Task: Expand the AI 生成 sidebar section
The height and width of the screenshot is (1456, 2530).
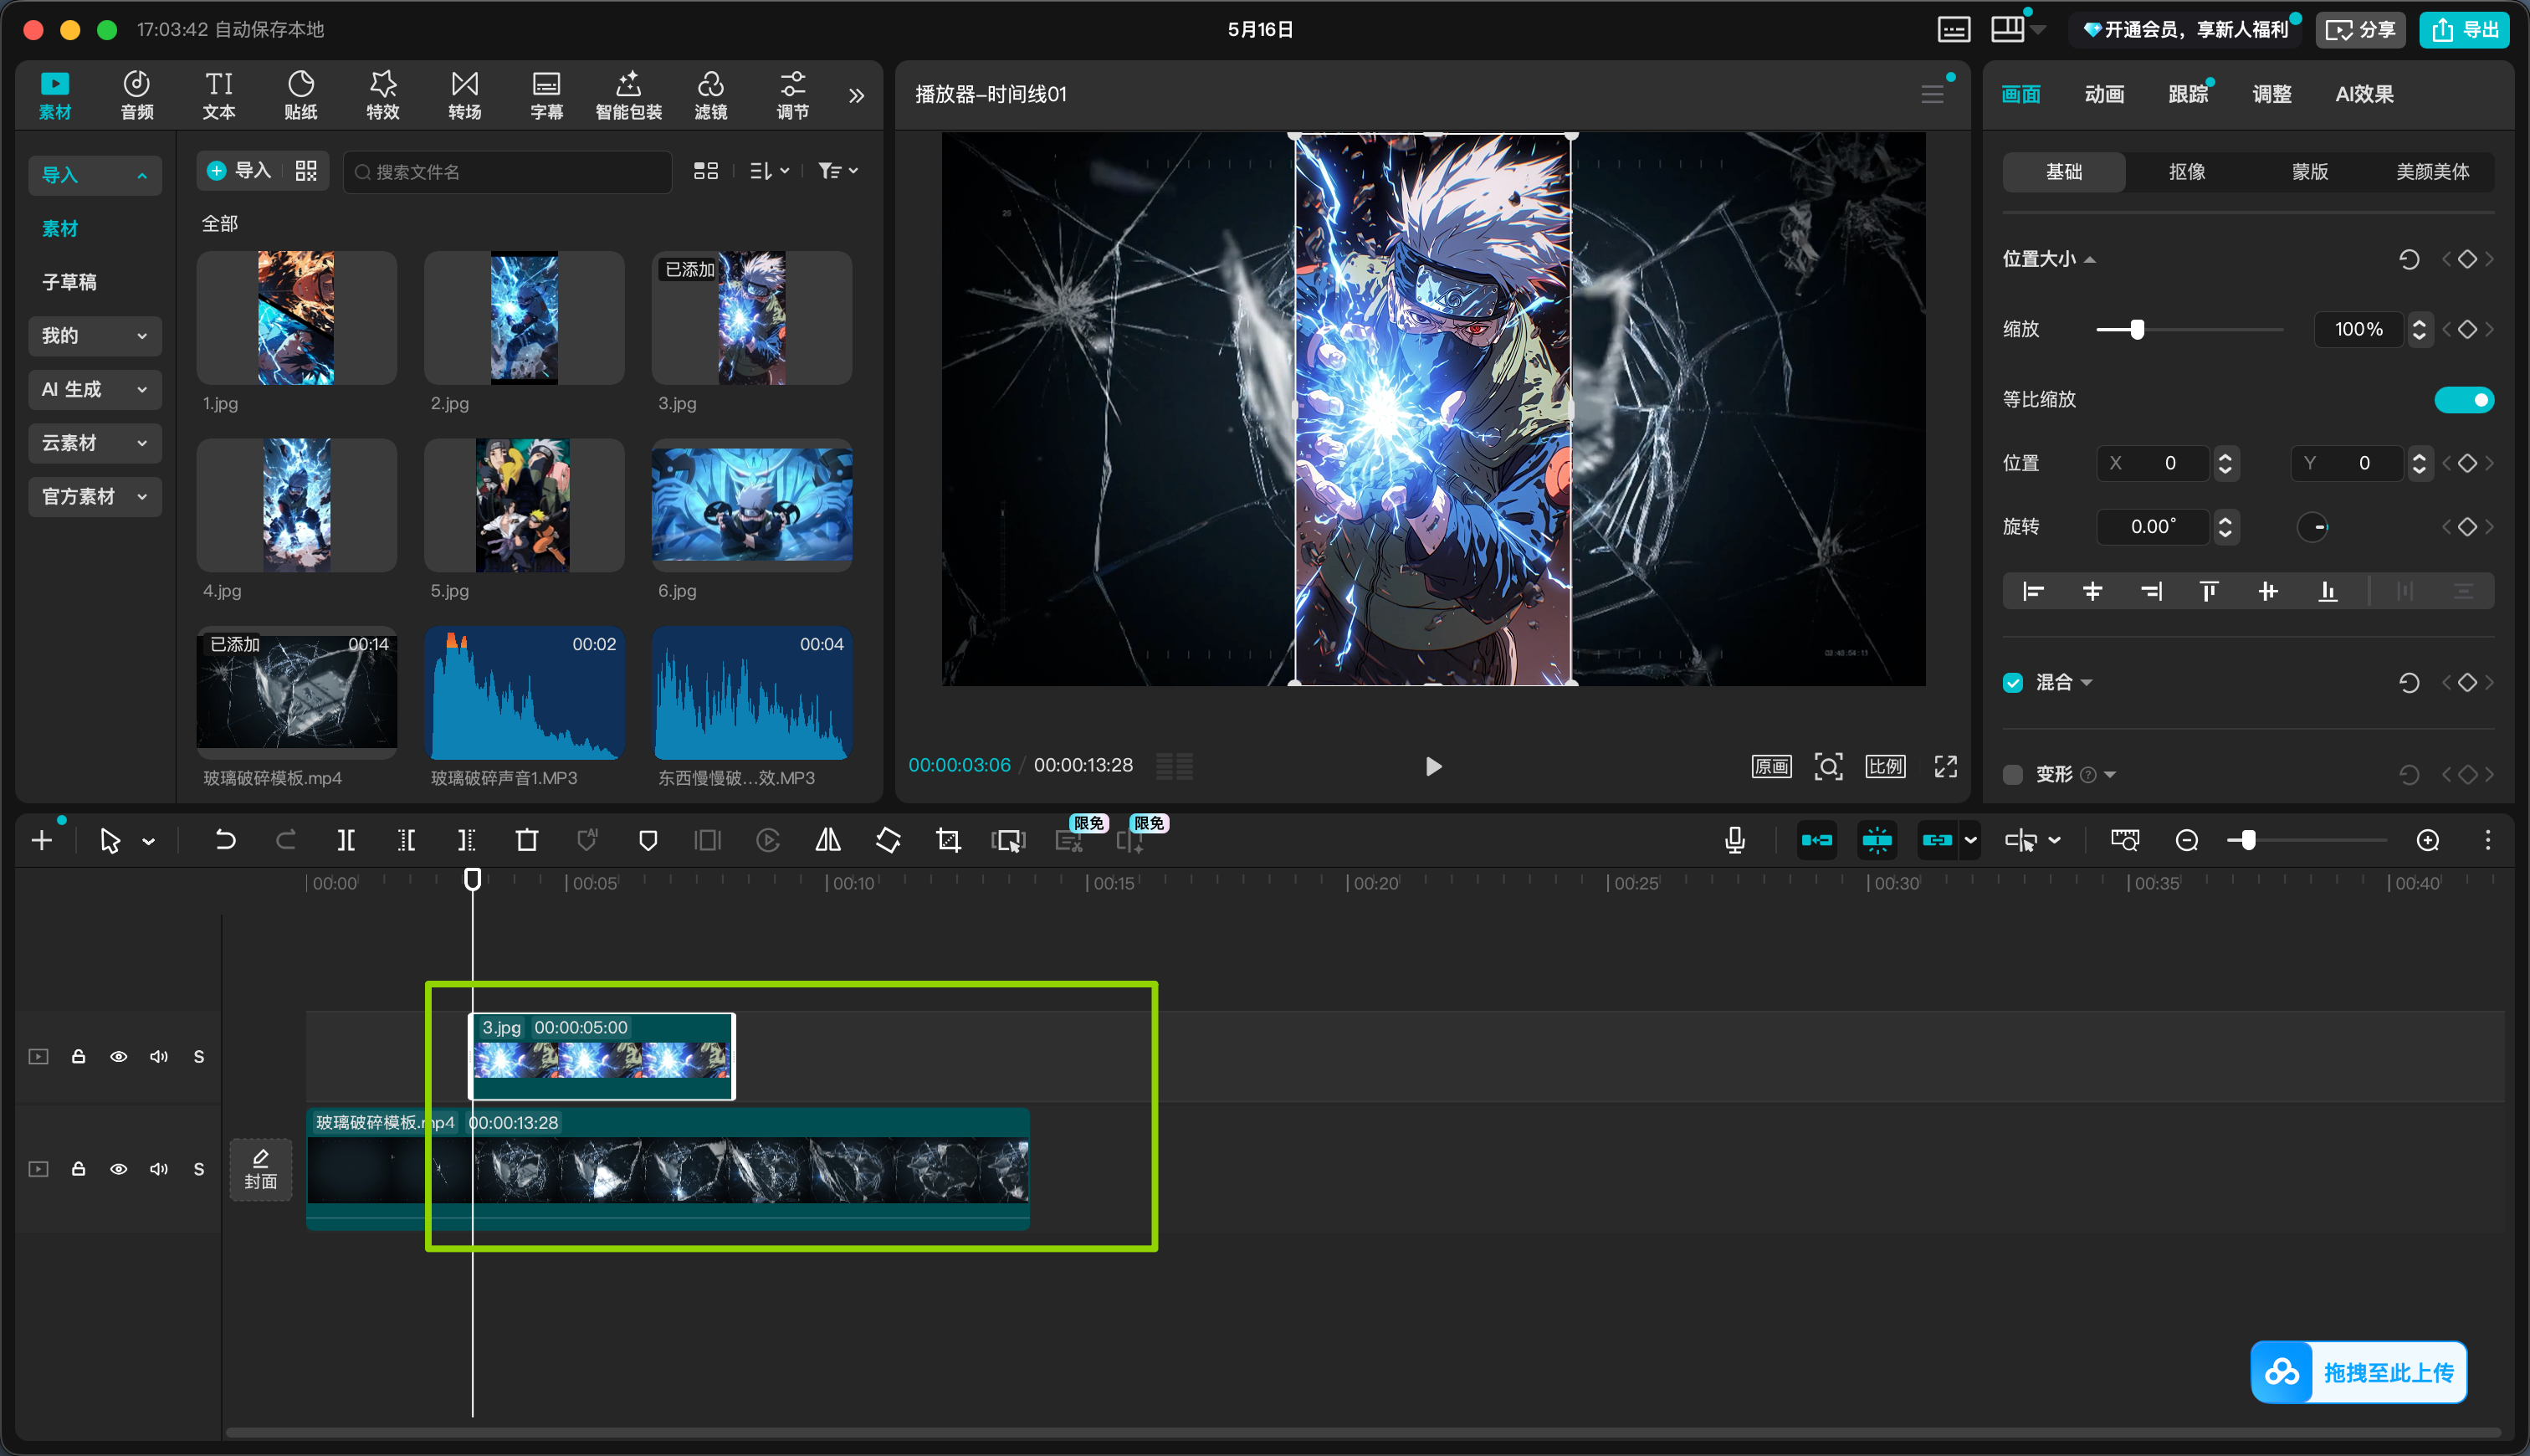Action: coord(95,389)
